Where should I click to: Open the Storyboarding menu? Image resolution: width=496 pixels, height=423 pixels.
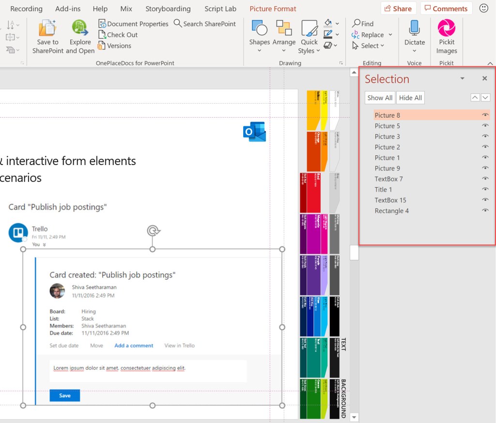click(x=168, y=8)
